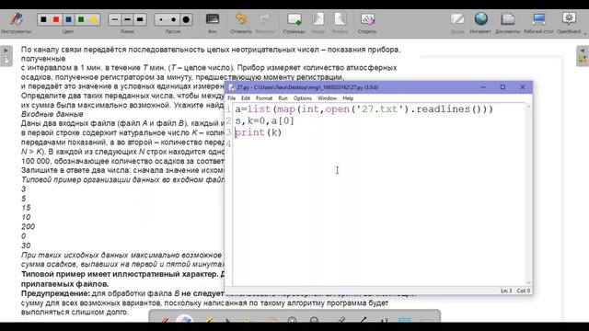The image size is (589, 331).
Task: Select the zoom-out magnifier in bottom palette
Action: (x=315, y=320)
